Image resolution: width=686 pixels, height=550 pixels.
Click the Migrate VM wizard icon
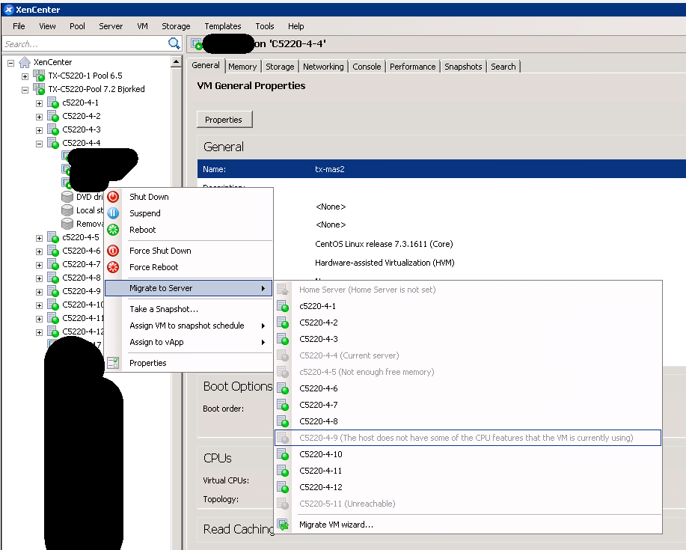[283, 525]
